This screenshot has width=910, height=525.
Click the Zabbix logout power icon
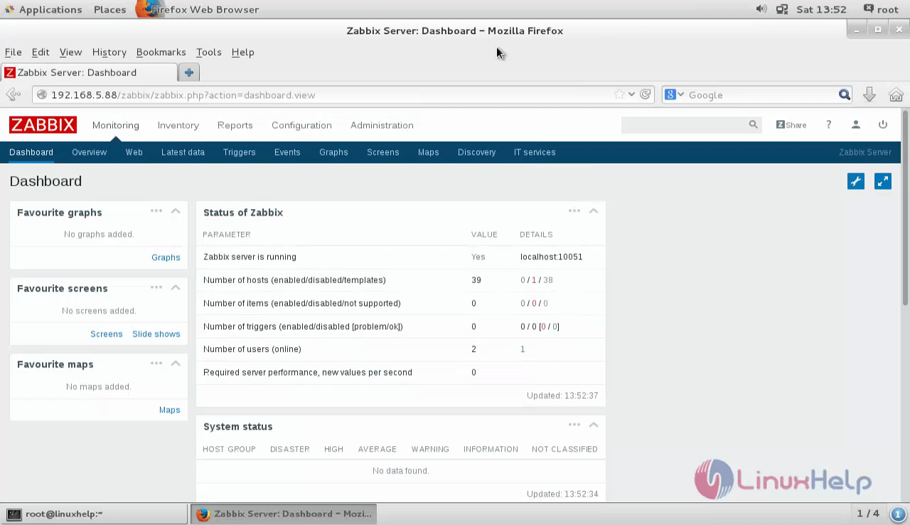coord(883,124)
